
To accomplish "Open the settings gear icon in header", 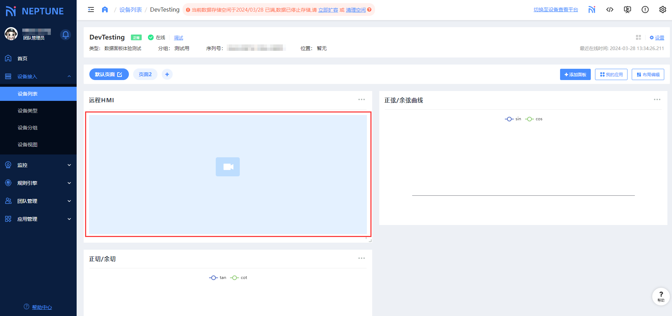I will (x=662, y=10).
